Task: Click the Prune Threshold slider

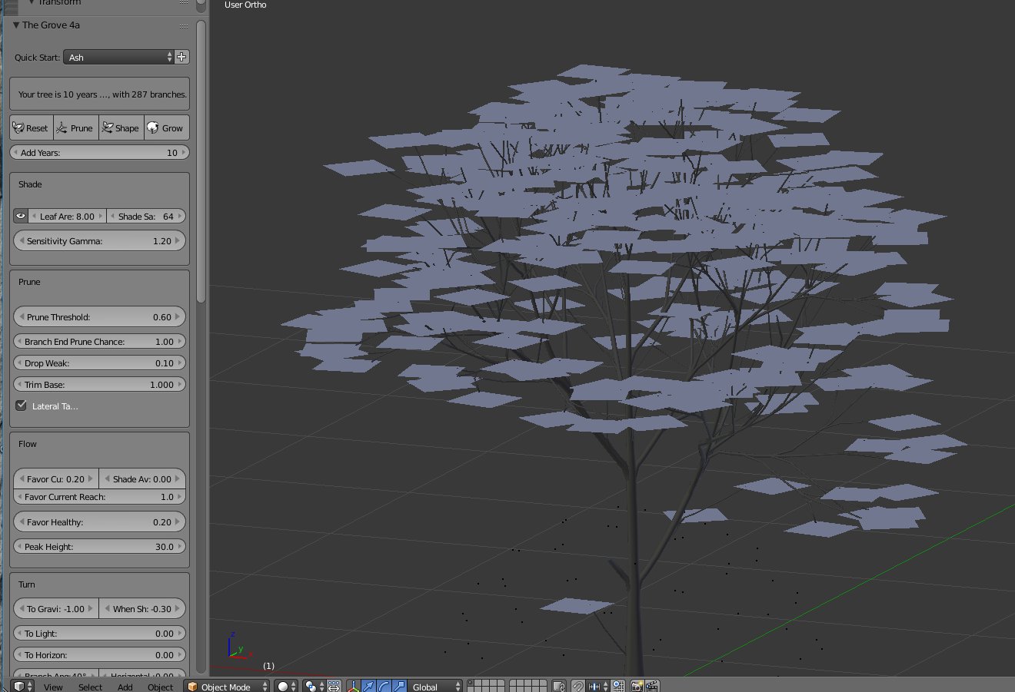Action: (99, 317)
